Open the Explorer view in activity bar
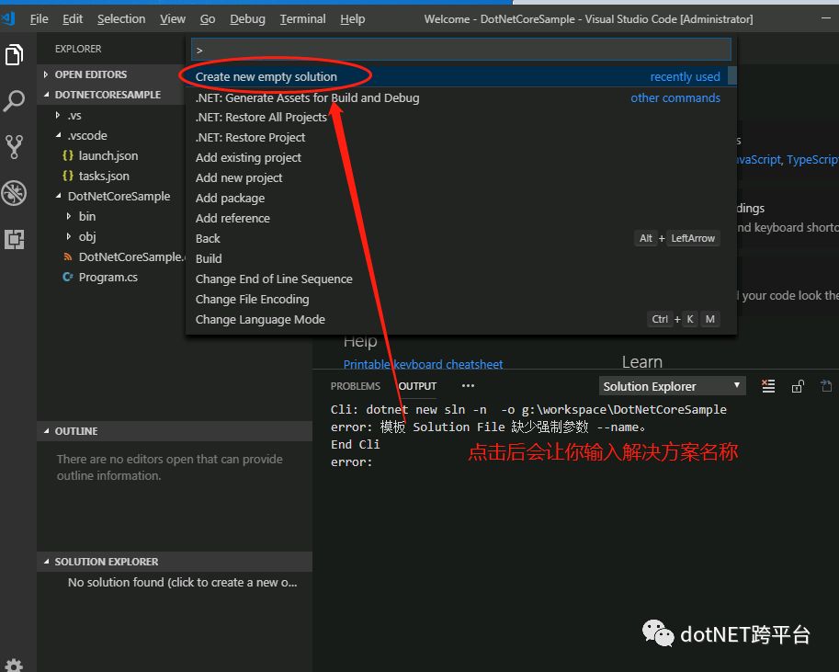839x672 pixels. [15, 54]
